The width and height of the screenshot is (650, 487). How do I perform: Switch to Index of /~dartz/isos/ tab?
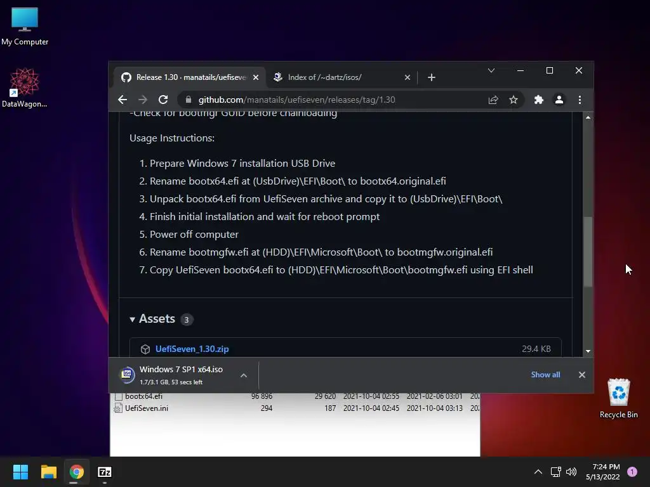coord(341,77)
